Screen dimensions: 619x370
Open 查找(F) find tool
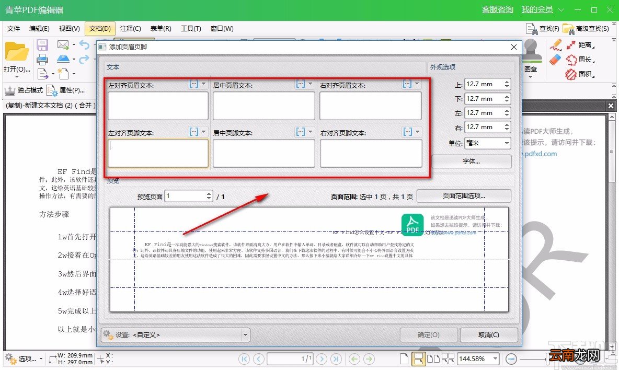(x=543, y=28)
